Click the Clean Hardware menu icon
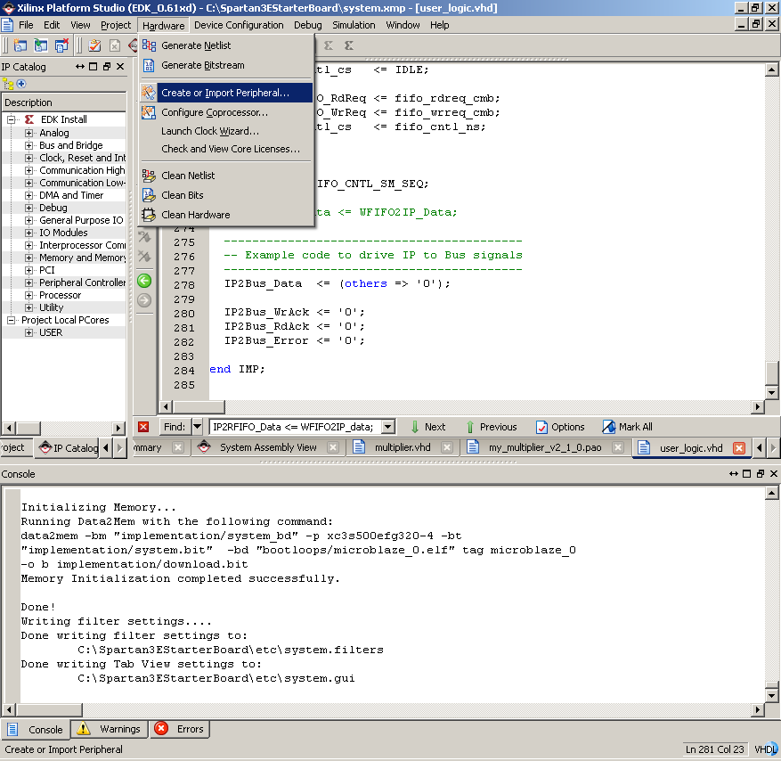 (149, 215)
